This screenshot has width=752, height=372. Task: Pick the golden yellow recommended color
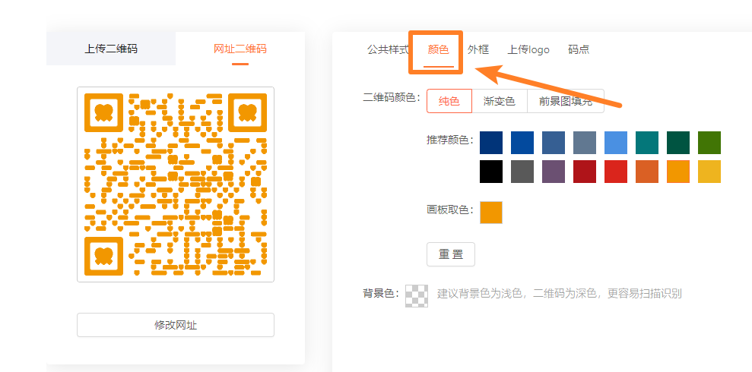pos(709,172)
